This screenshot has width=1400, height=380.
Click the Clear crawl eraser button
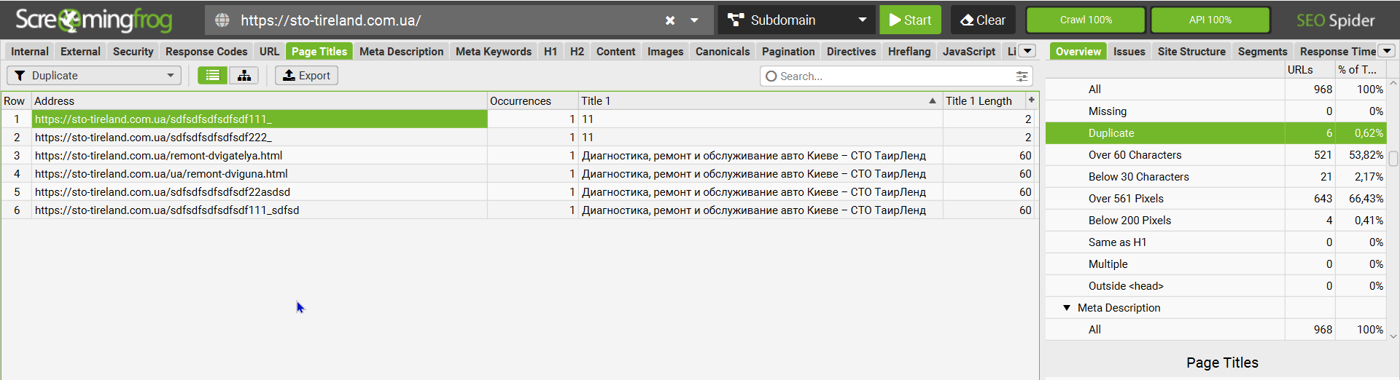pyautogui.click(x=982, y=20)
